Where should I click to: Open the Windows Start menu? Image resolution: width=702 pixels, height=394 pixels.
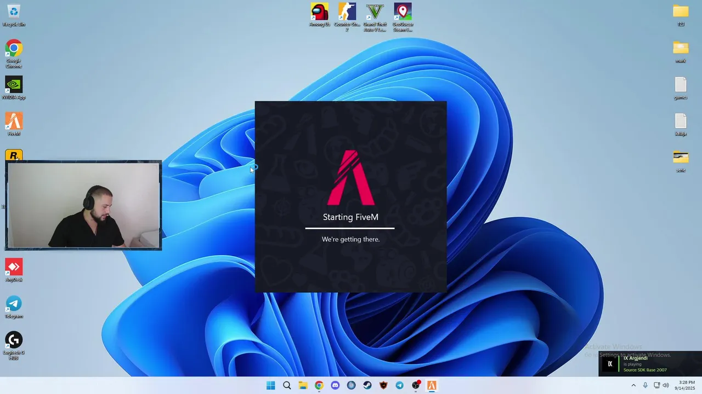pyautogui.click(x=271, y=385)
